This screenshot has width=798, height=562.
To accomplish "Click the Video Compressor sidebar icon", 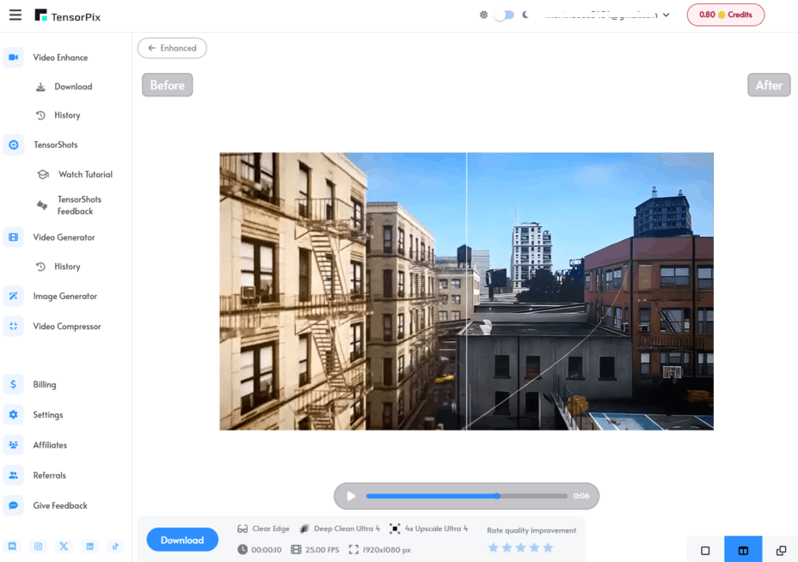I will coord(14,327).
